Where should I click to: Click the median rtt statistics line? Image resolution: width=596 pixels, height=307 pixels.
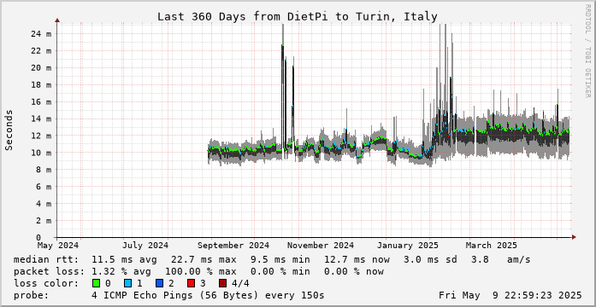(272, 260)
